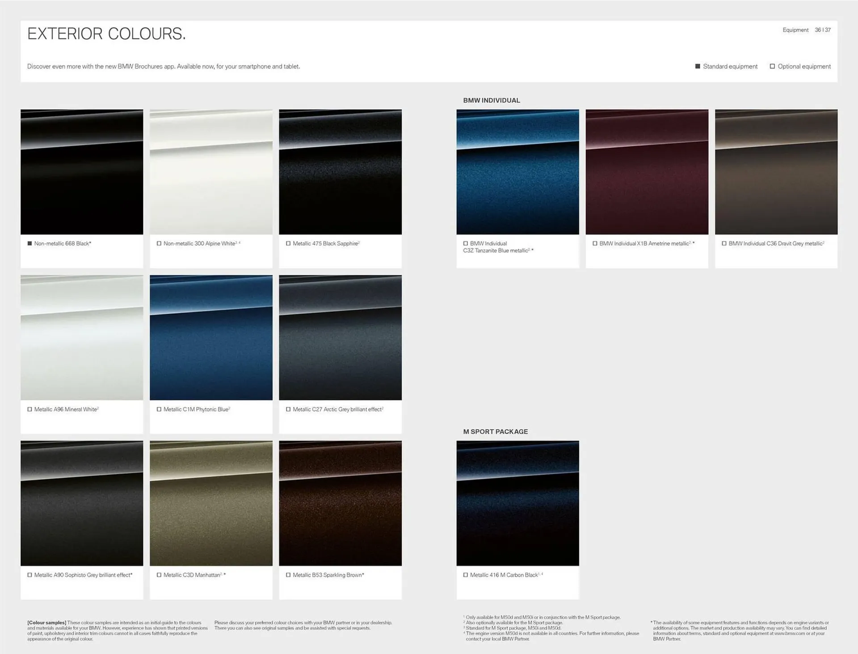The height and width of the screenshot is (654, 858).
Task: Select the Sparkling Brown colour sample
Action: pos(340,503)
